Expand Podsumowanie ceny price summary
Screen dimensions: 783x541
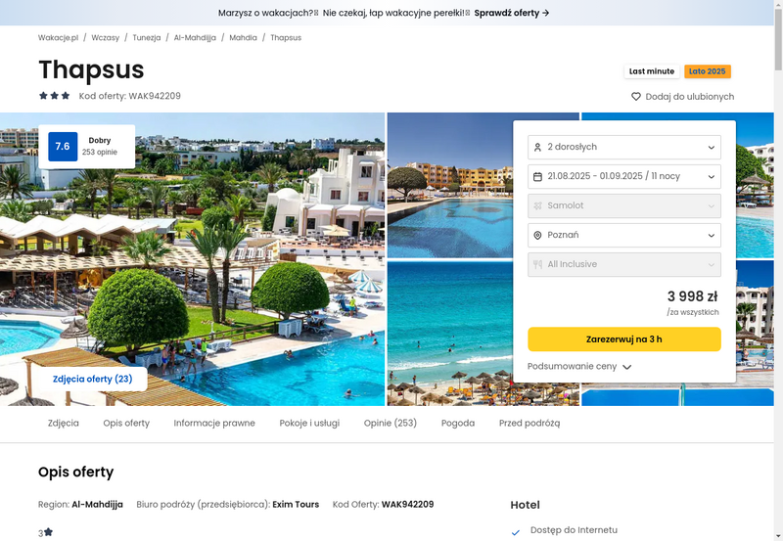click(x=579, y=366)
